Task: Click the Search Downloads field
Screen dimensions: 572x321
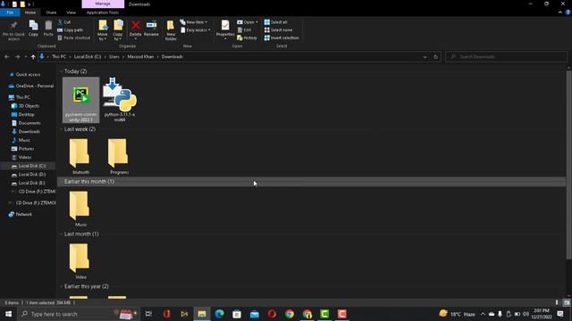Action: tap(507, 57)
